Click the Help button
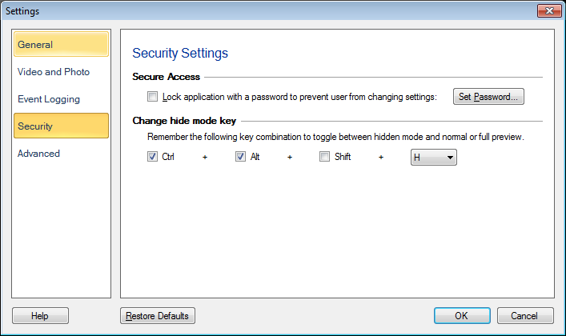 40,316
